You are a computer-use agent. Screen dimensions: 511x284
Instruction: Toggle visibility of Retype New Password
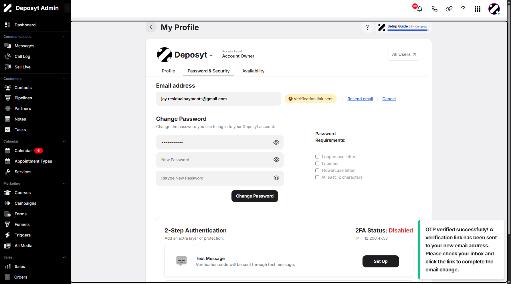pos(276,178)
